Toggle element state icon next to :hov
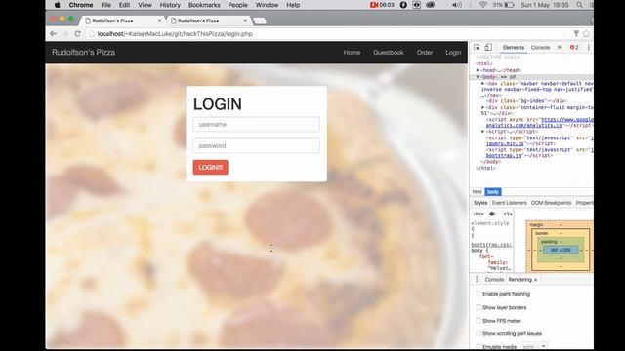 492,214
